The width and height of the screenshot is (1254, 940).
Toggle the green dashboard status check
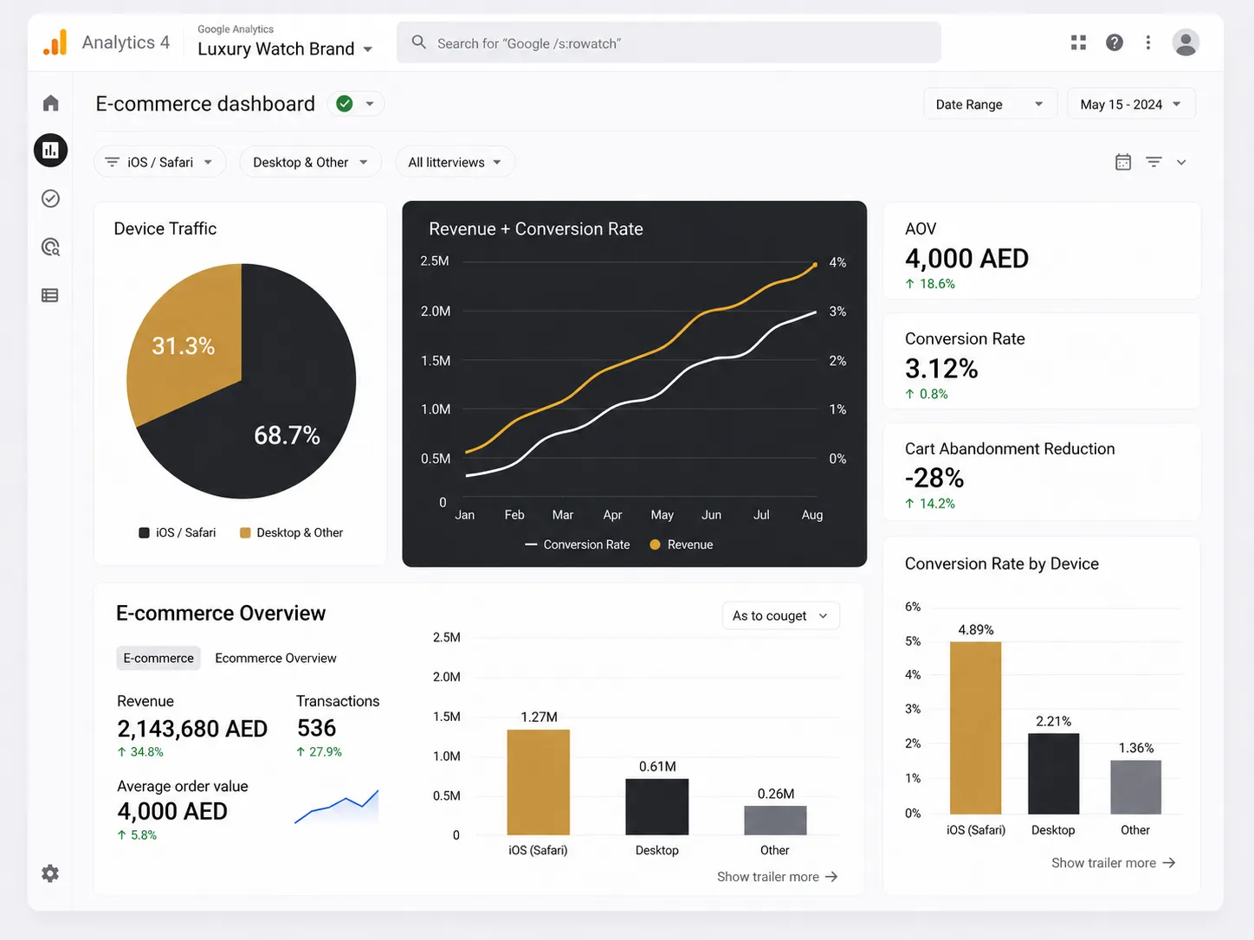[345, 104]
